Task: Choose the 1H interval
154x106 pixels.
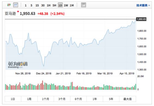Action: pos(49,5)
